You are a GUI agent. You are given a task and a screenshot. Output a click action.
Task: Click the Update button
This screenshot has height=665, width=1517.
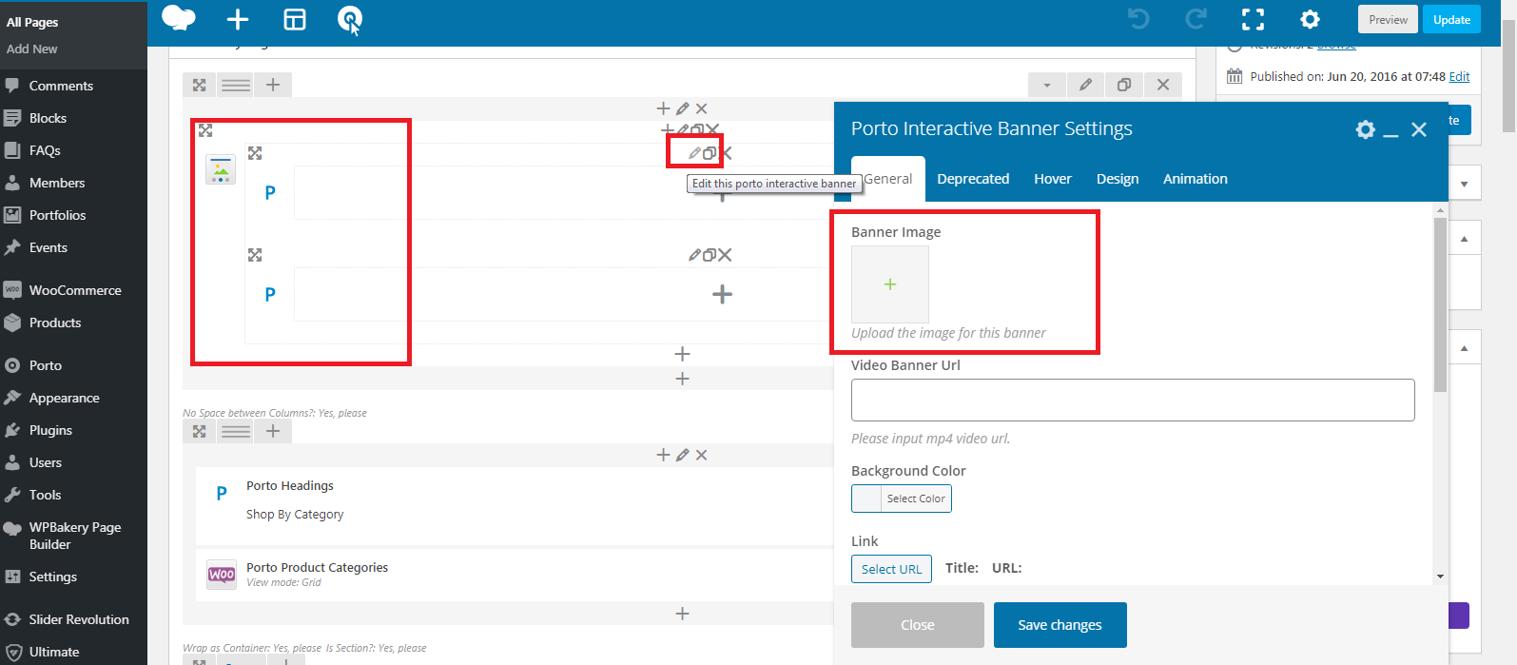click(x=1451, y=20)
